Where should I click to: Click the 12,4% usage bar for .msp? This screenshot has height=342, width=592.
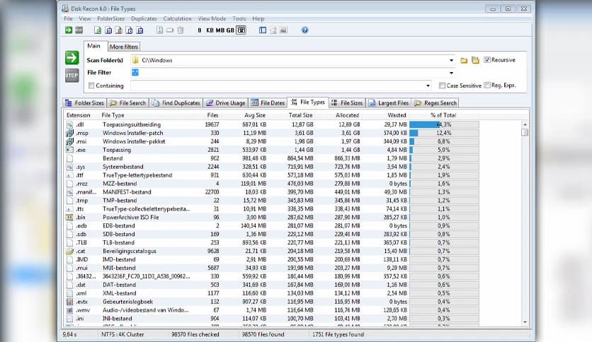click(x=445, y=133)
